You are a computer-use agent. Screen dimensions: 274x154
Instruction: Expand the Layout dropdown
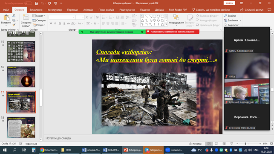tap(39, 16)
